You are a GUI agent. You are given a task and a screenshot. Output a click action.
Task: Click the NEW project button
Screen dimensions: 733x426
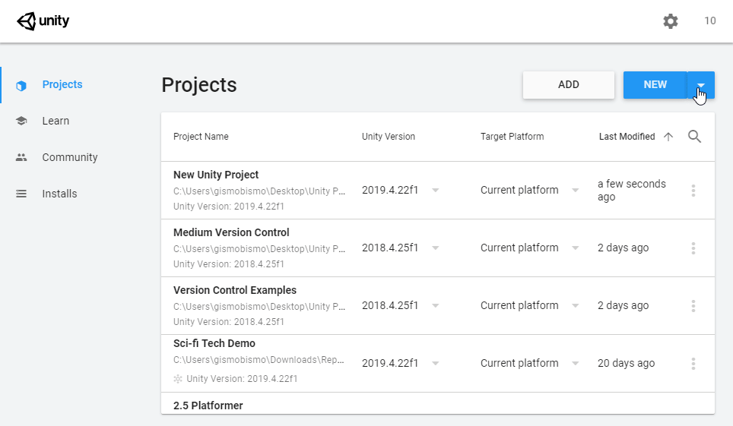pos(655,85)
